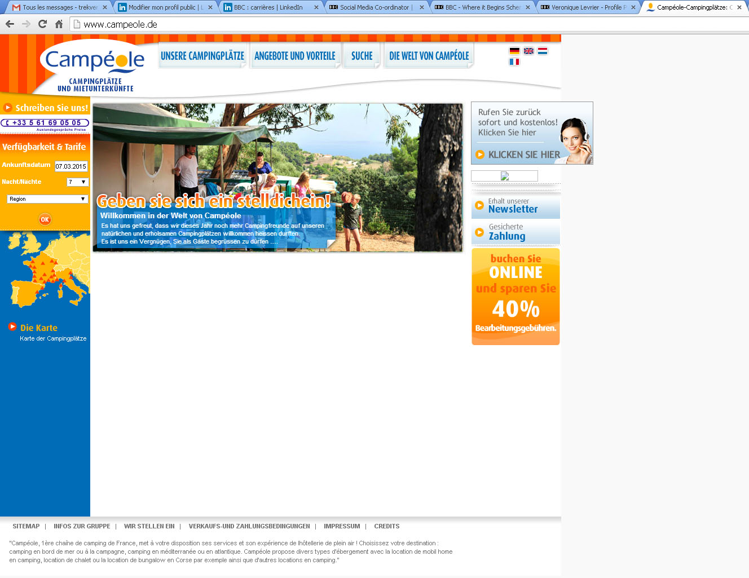Open WIR STELLEN EIN footer link
Screen dimensions: 749x578
pyautogui.click(x=149, y=526)
